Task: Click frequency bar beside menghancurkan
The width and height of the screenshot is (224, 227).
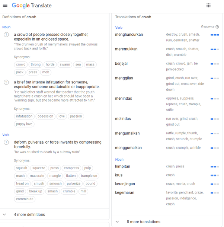Action: tap(214, 35)
